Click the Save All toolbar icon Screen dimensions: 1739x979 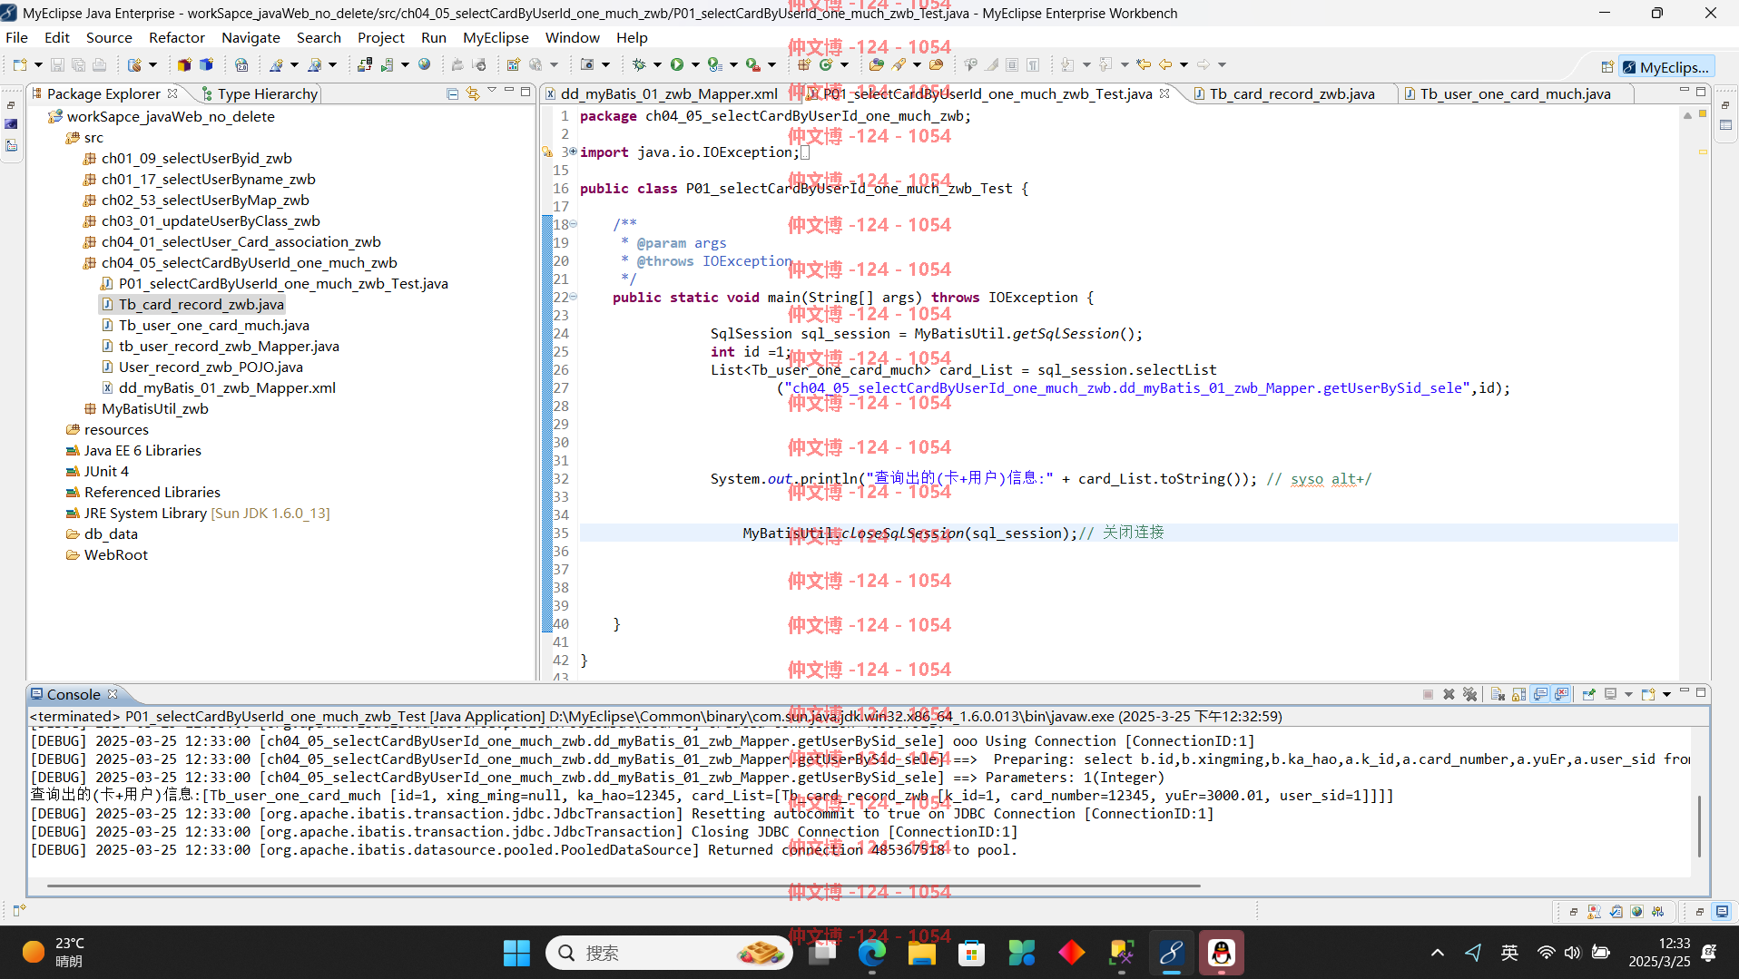pos(78,64)
